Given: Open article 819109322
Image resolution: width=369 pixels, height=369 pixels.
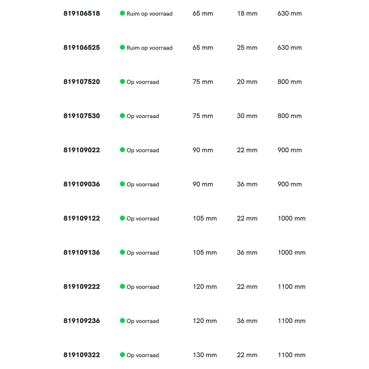Looking at the screenshot, I should tap(82, 355).
